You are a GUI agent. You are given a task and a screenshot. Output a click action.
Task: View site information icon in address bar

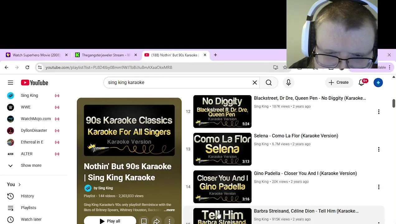tap(40, 67)
